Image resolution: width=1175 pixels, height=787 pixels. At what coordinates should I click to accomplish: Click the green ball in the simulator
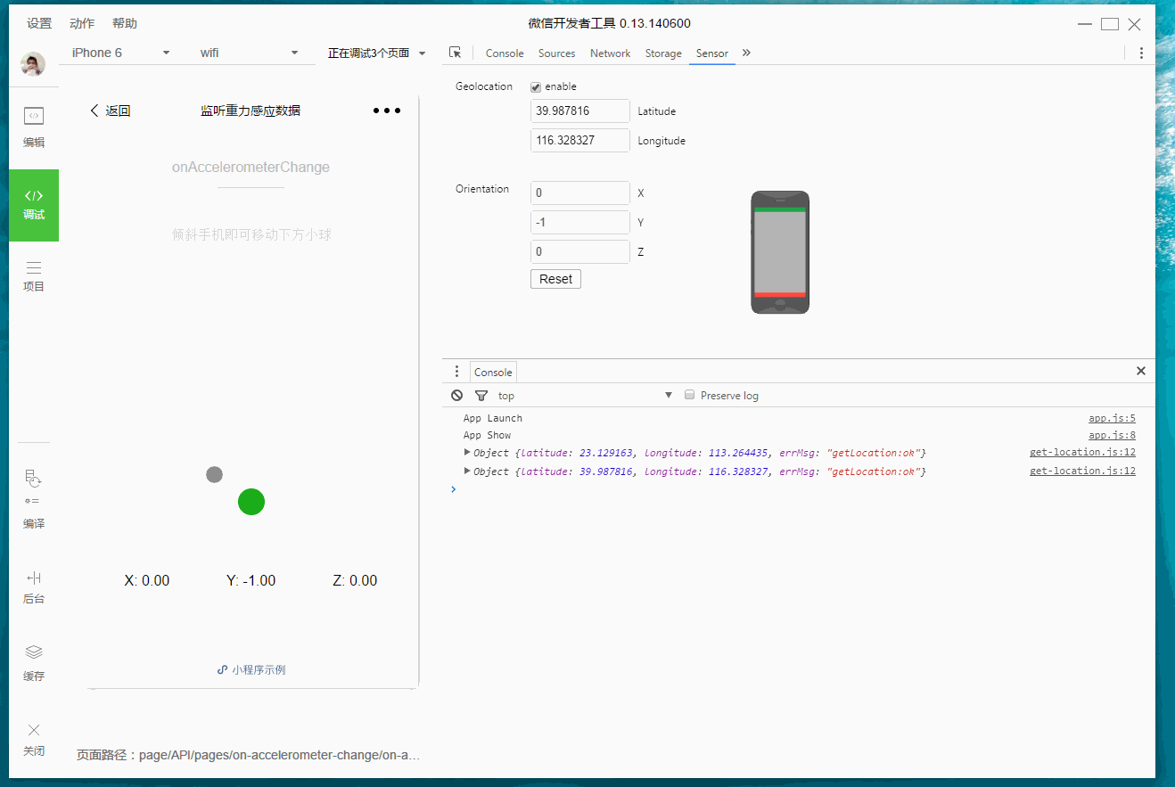[251, 502]
